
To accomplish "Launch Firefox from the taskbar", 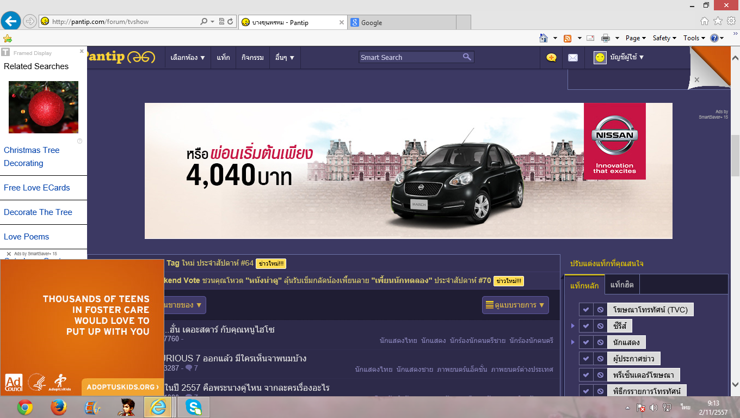I will tap(58, 407).
